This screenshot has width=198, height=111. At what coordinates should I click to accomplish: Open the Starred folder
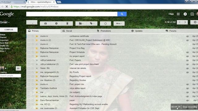click(x=3, y=37)
